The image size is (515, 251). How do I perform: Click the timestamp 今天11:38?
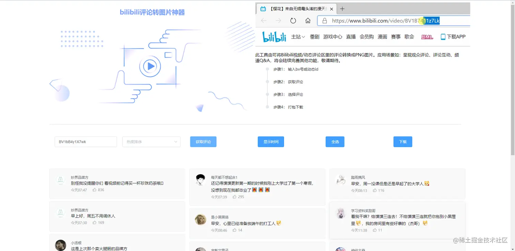point(359,230)
